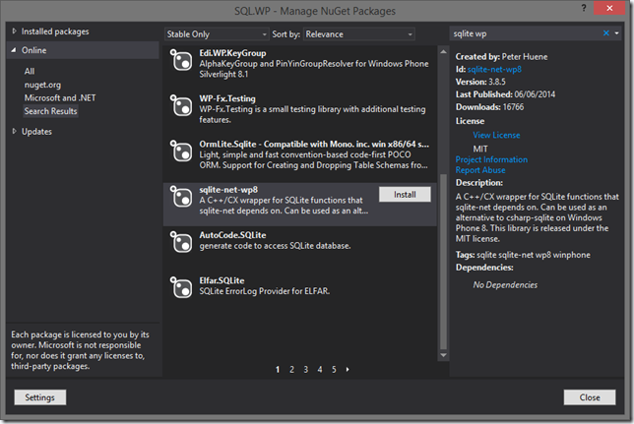
Task: Install the sqlite-net-wp8 package
Action: 405,195
